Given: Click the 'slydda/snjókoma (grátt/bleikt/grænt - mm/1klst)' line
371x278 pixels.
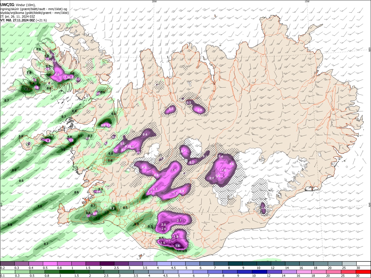Looking at the screenshot, I should point(34,13).
